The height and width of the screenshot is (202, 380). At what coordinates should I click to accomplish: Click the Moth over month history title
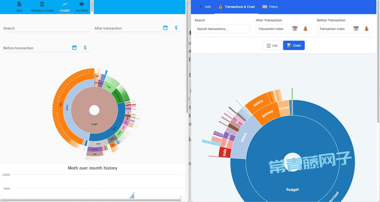click(93, 168)
